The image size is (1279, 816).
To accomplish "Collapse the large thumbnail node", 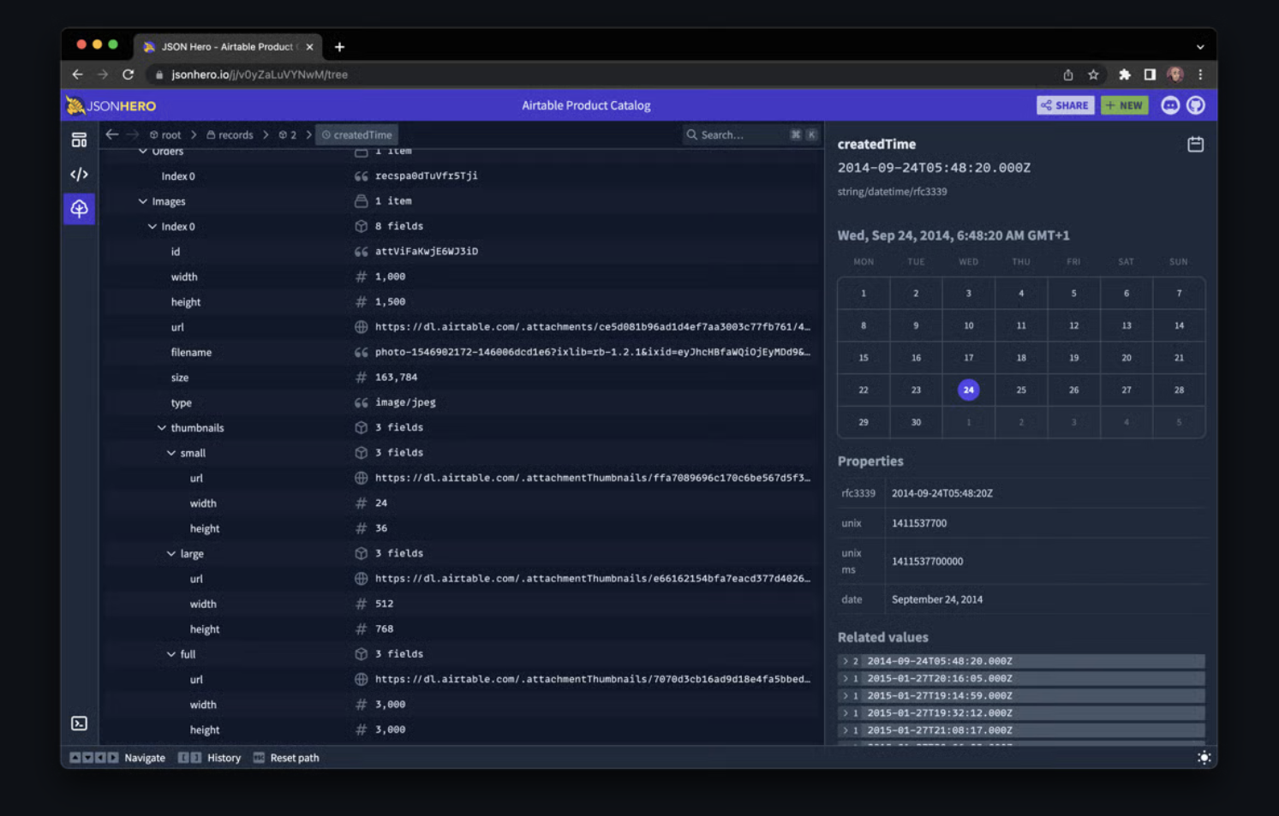I will (x=171, y=554).
